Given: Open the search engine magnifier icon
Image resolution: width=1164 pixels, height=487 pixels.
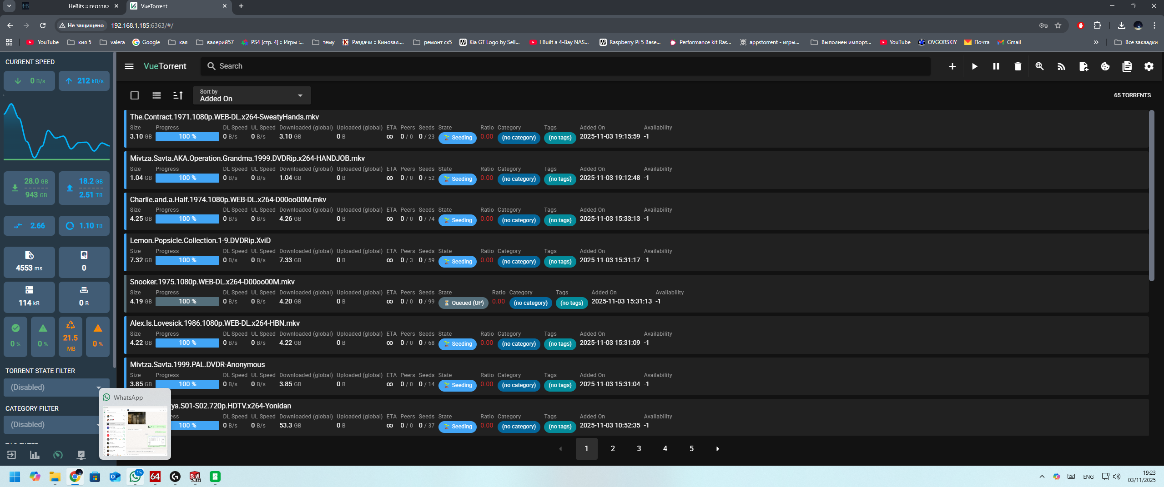Looking at the screenshot, I should (x=1039, y=66).
